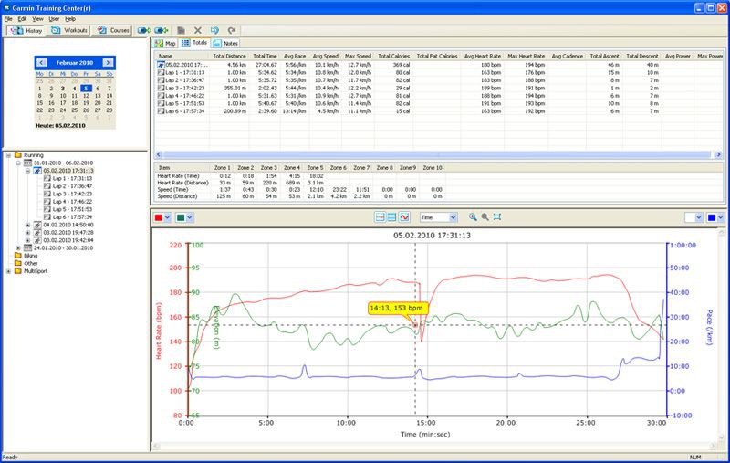Click the red heart rate color swatch
730x463 pixels.
[159, 217]
